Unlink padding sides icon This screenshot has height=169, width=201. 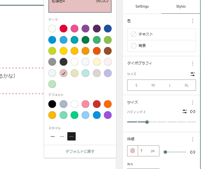coord(193,111)
